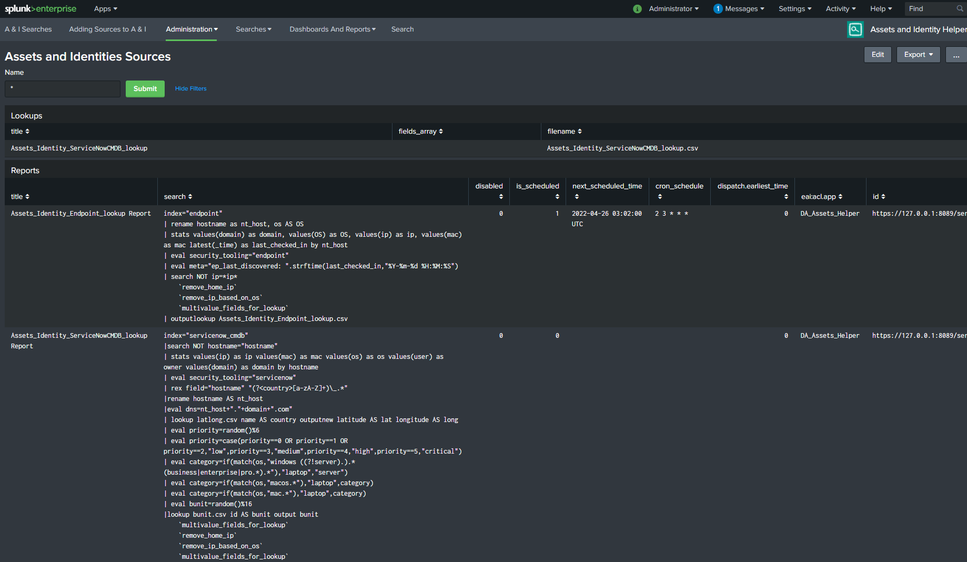Click Assets_Identity_Endpoint_lookup Report title cell
967x562 pixels.
(x=80, y=214)
